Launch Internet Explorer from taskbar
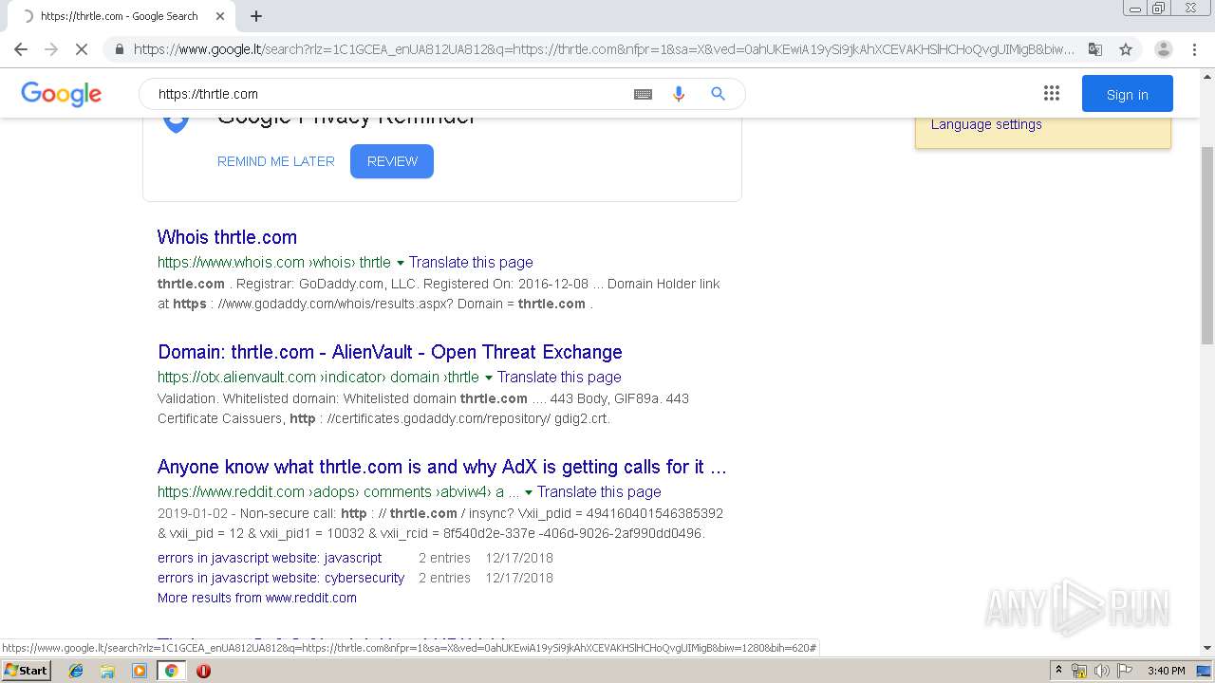This screenshot has width=1215, height=683. [76, 671]
